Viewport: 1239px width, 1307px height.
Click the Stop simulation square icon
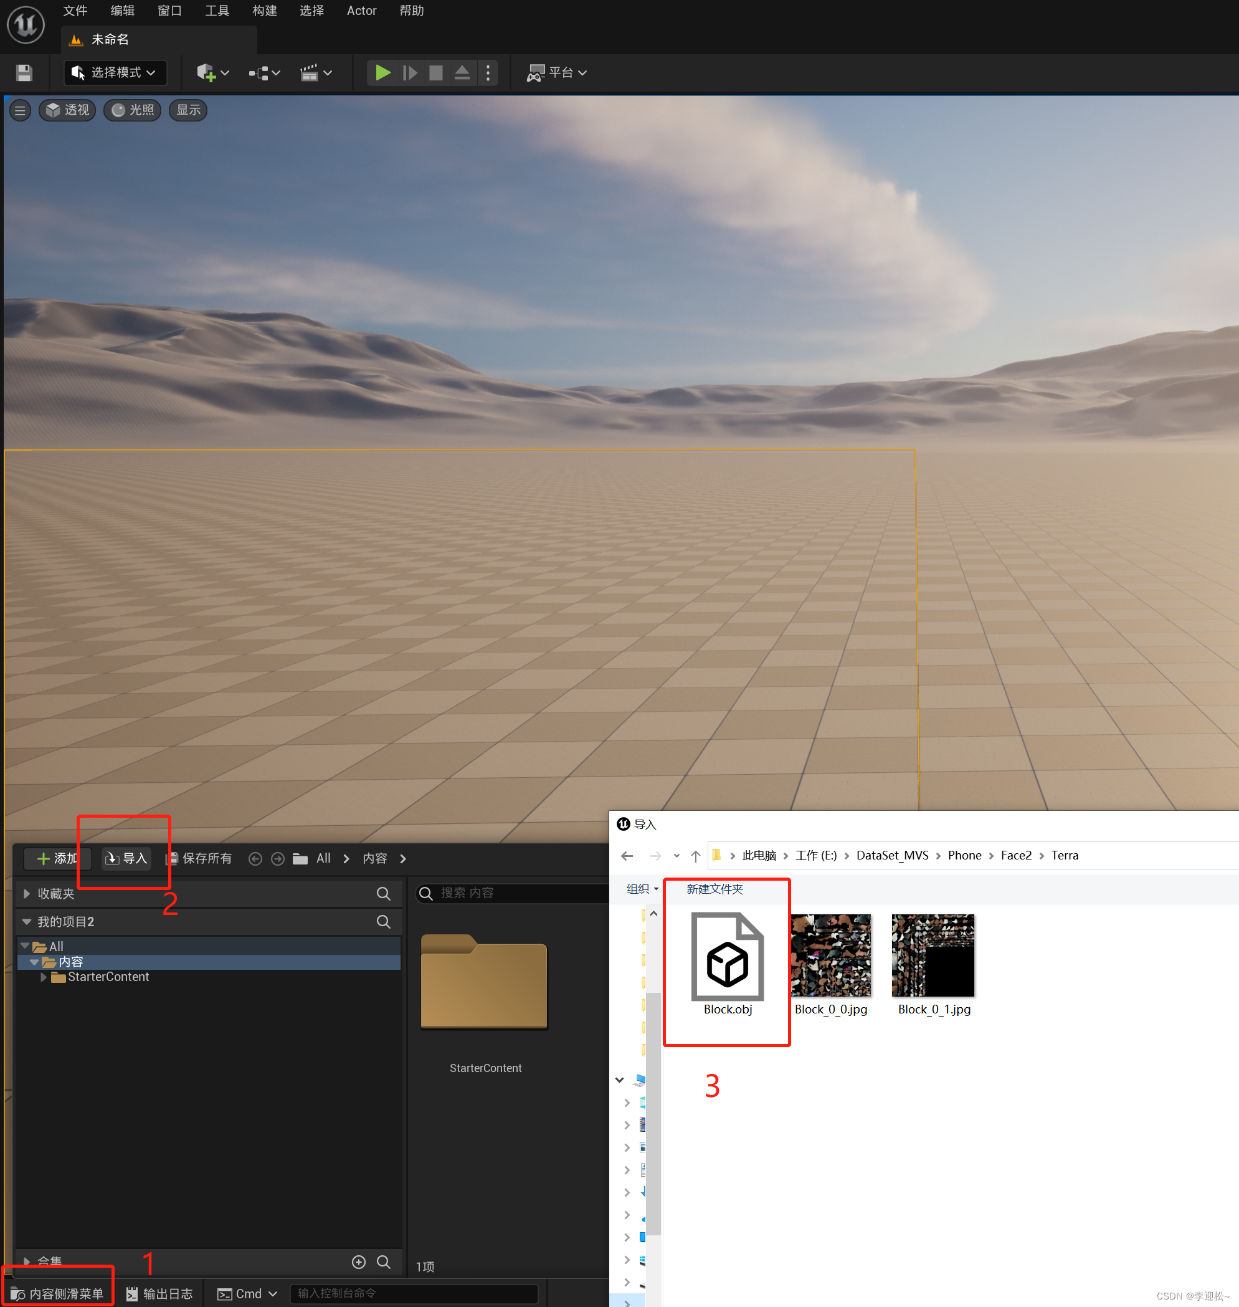click(x=435, y=73)
